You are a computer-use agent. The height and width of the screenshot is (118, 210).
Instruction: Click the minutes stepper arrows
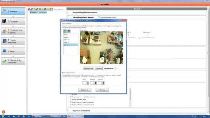[95, 83]
